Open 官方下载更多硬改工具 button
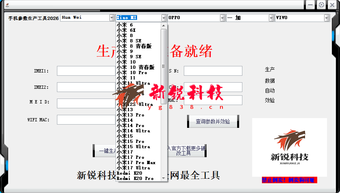Viewport: 340px width, 193px height. coord(187,151)
